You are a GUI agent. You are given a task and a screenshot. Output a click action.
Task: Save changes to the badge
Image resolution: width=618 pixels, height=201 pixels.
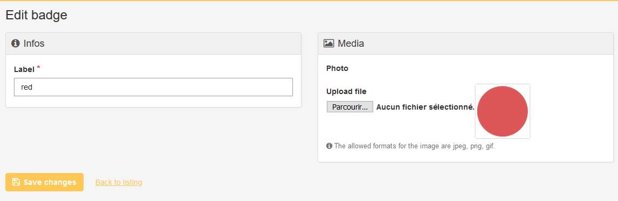click(45, 182)
